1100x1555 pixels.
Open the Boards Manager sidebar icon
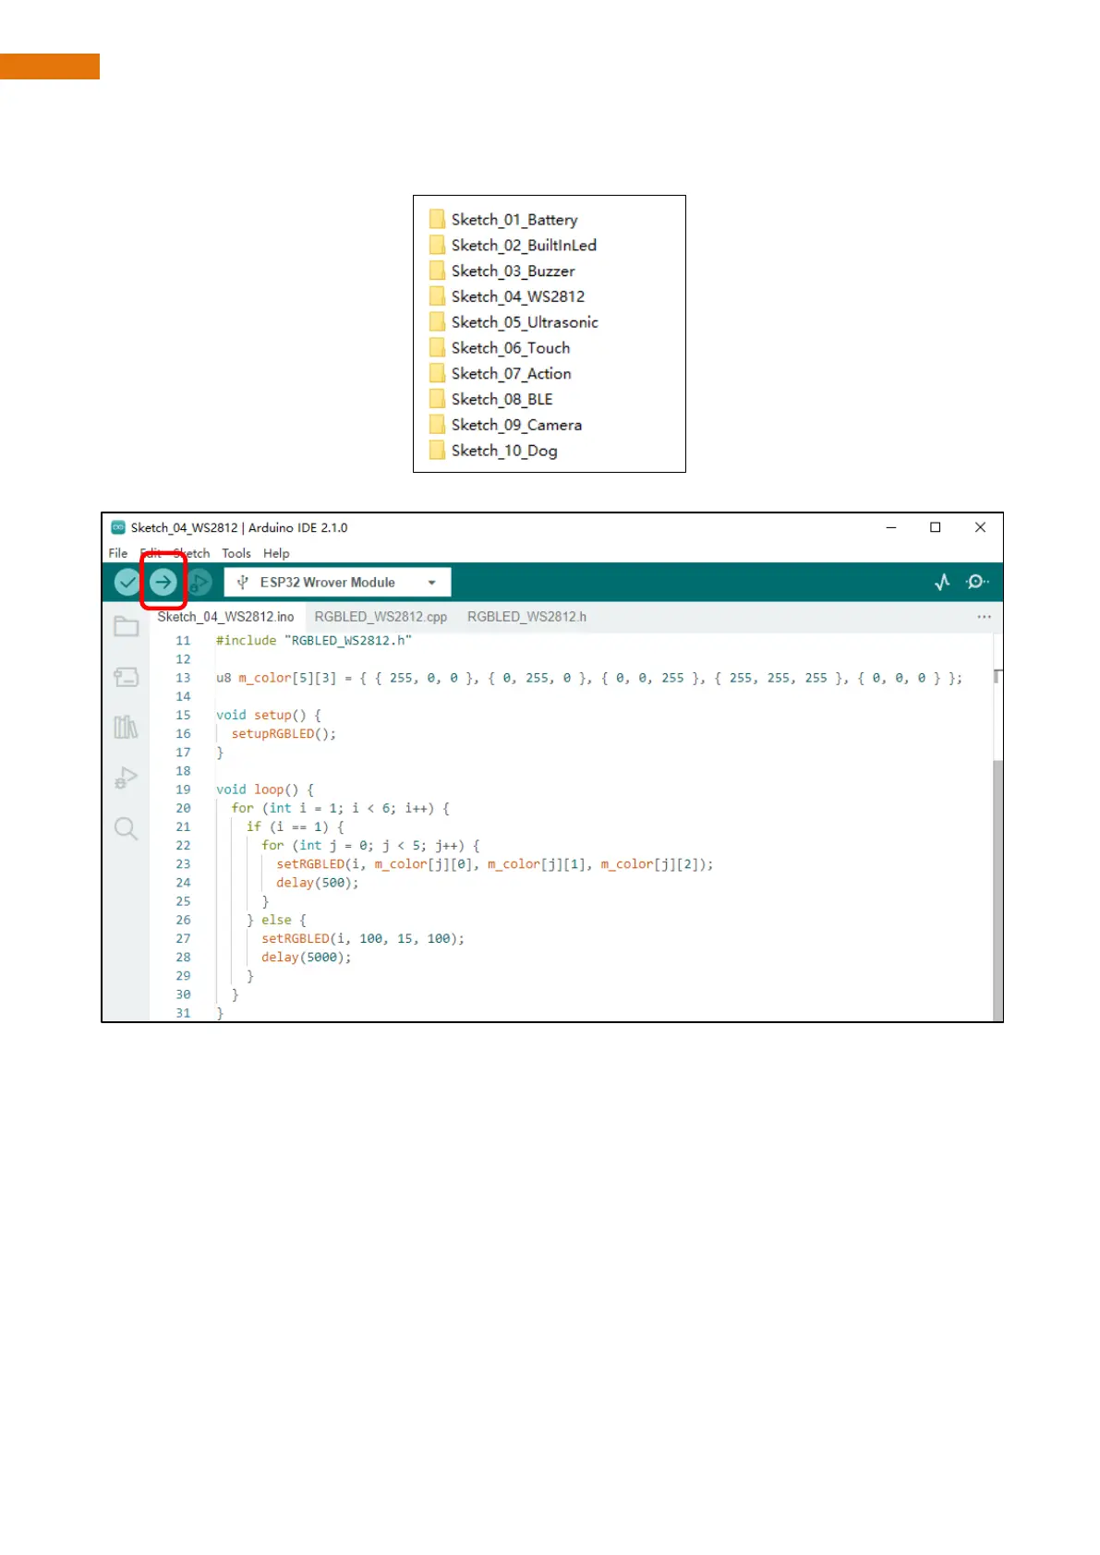(126, 677)
